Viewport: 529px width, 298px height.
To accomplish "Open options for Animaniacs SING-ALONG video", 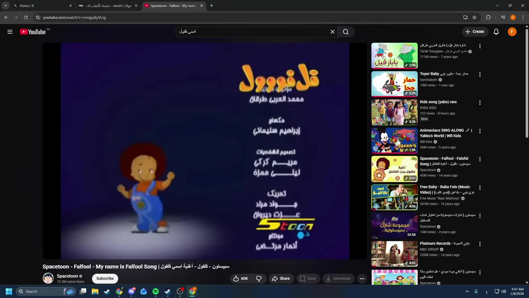I will tap(480, 131).
